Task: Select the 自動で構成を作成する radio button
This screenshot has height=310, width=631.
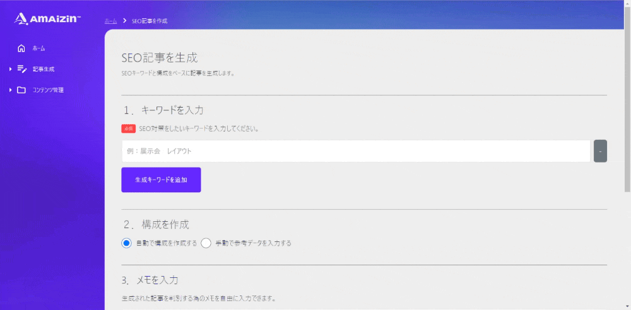Action: 127,243
